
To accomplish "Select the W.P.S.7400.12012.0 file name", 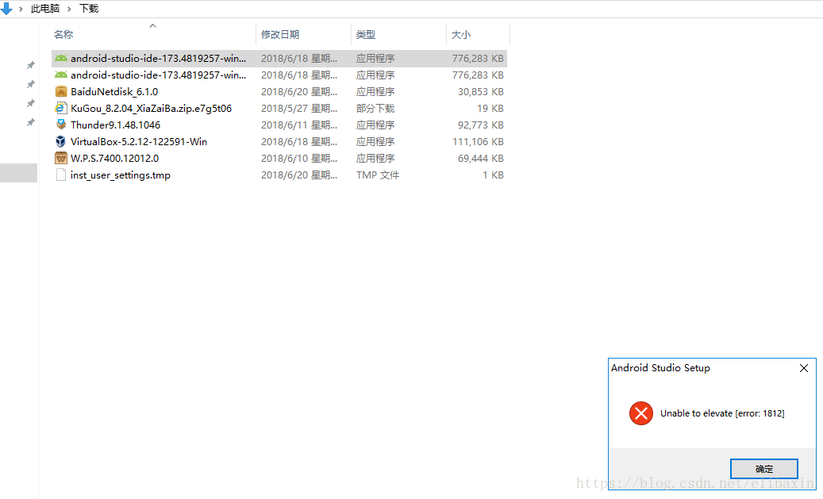I will pos(114,159).
